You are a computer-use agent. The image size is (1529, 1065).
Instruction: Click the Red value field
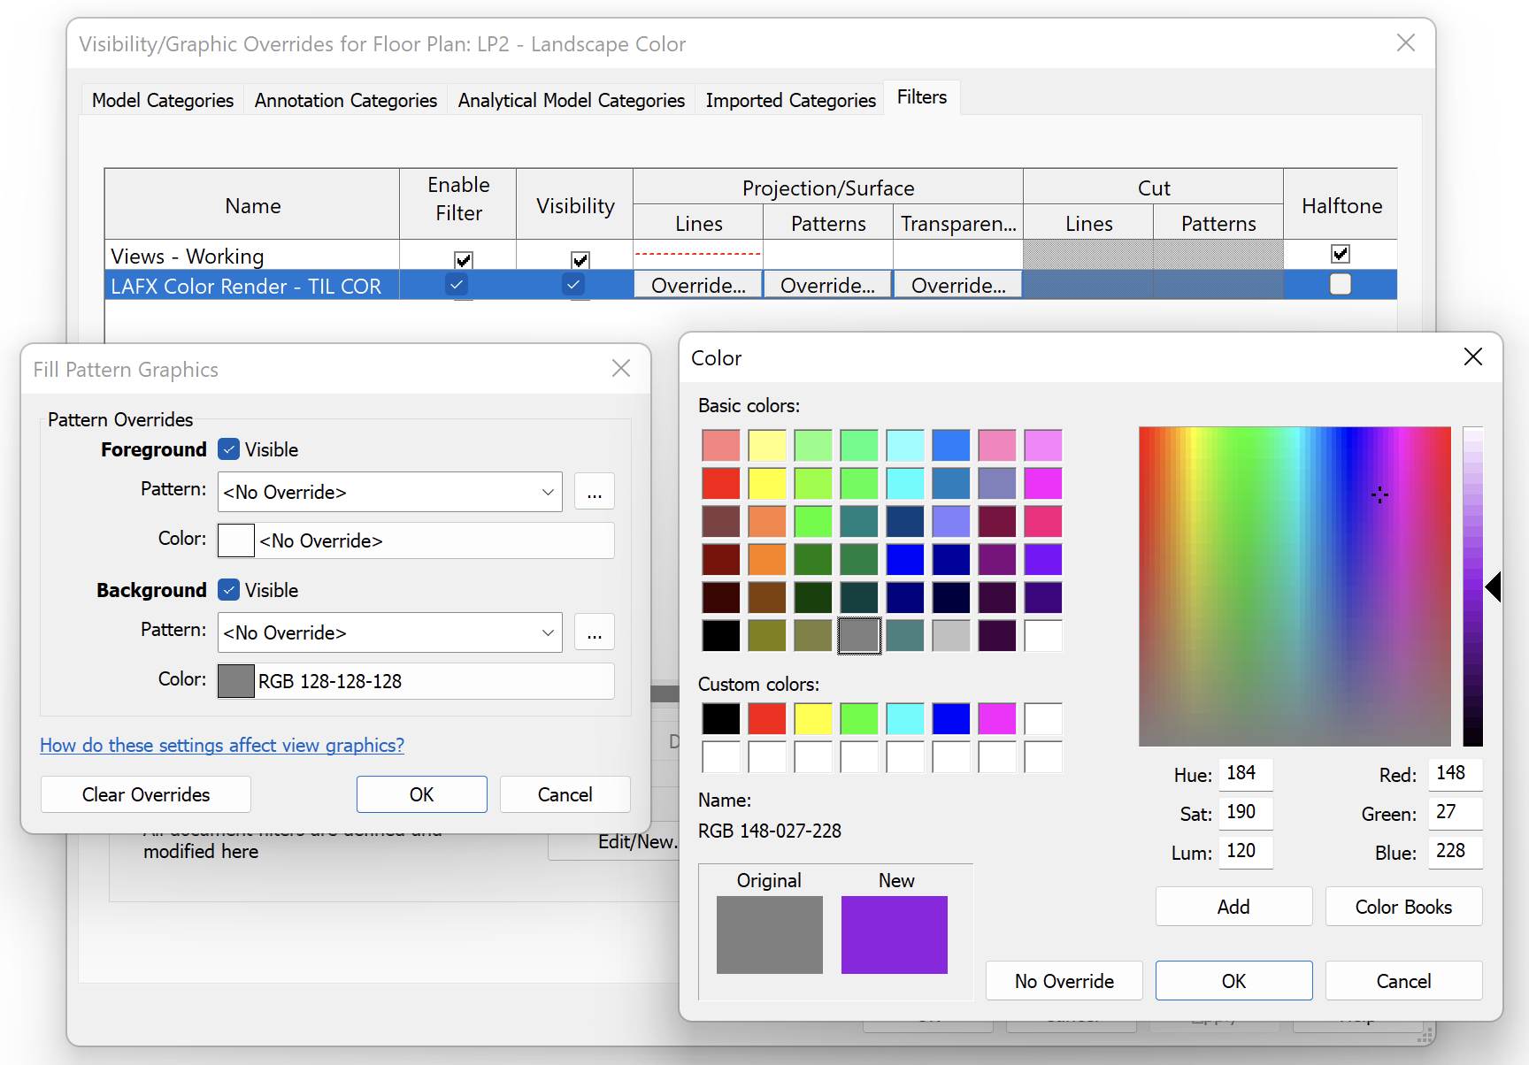tap(1456, 774)
